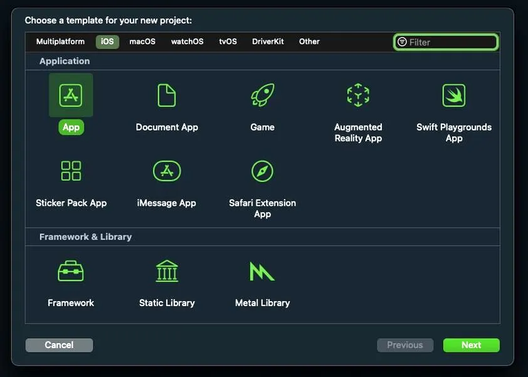
Task: Click the highlighted App label
Action: [71, 127]
